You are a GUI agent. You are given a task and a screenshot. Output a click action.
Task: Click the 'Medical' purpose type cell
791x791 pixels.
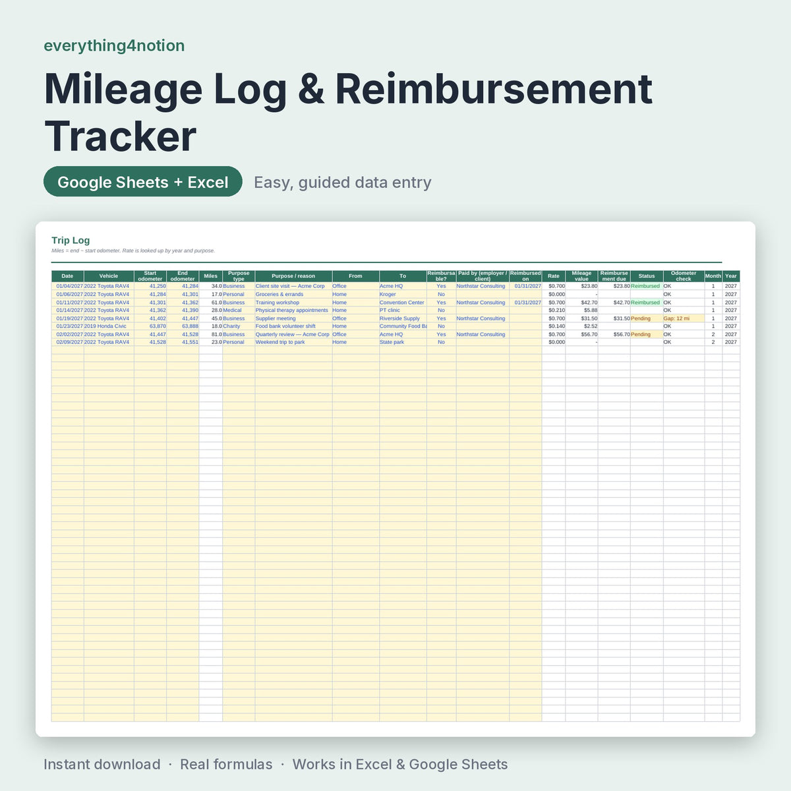coord(239,310)
